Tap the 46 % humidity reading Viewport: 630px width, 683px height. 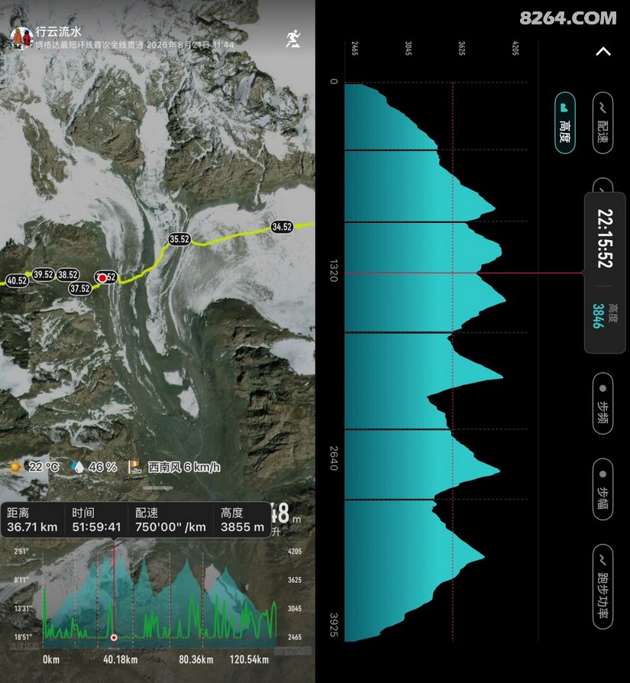(103, 467)
